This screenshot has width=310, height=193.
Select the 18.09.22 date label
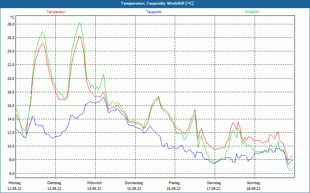click(x=253, y=189)
